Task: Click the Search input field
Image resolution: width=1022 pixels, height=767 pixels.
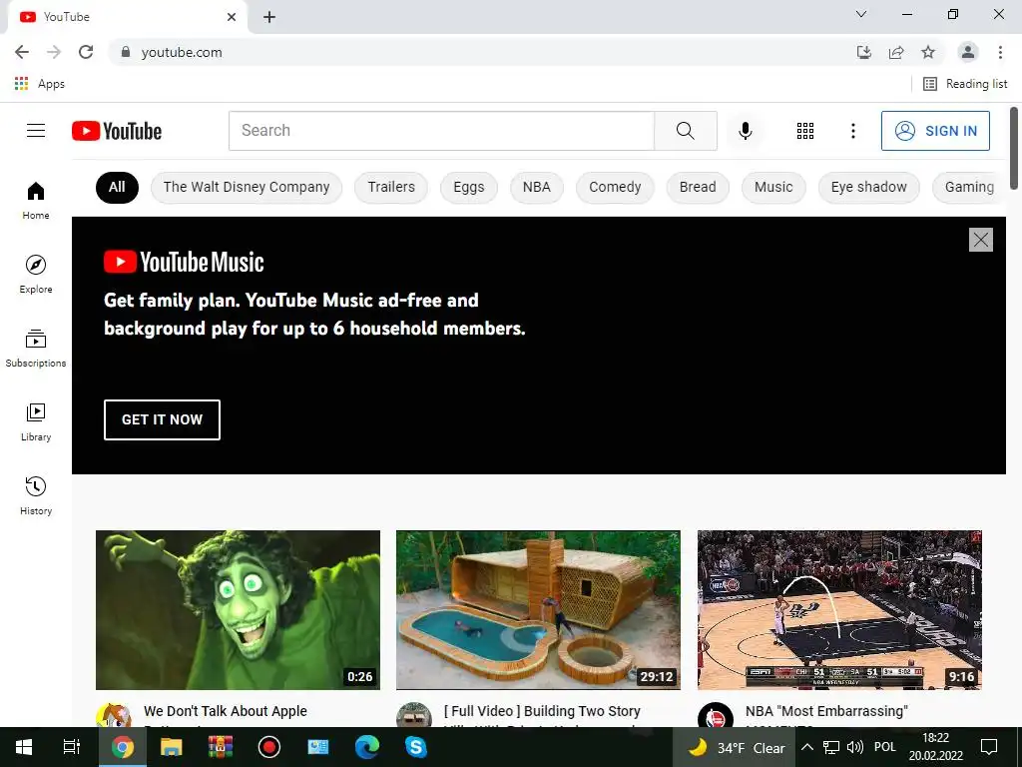Action: pos(441,131)
